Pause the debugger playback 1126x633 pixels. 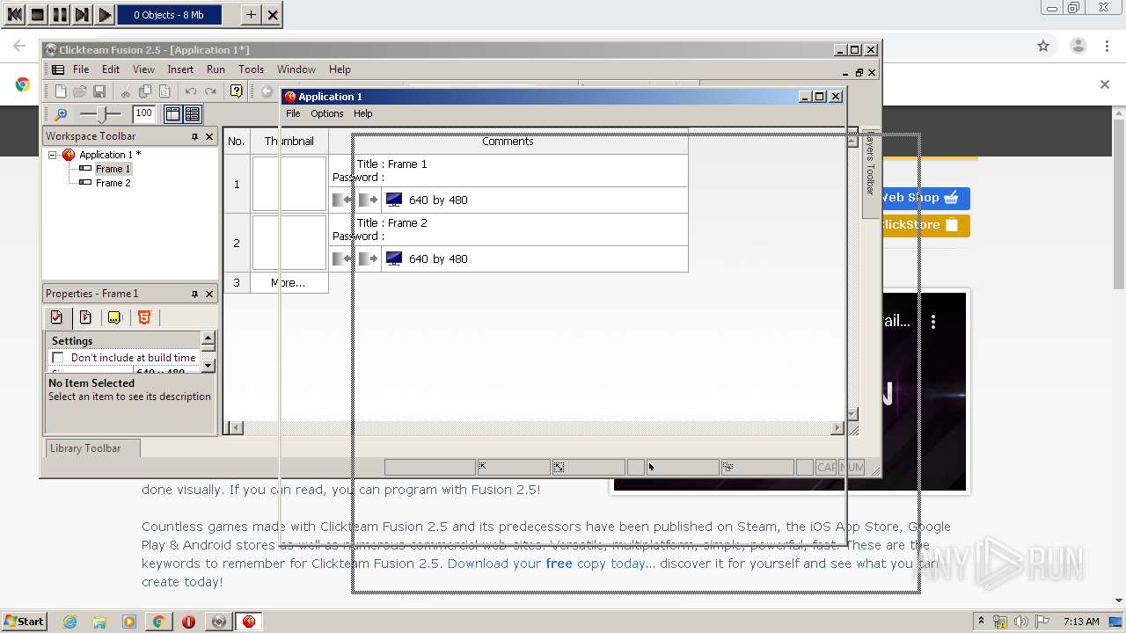pyautogui.click(x=59, y=14)
